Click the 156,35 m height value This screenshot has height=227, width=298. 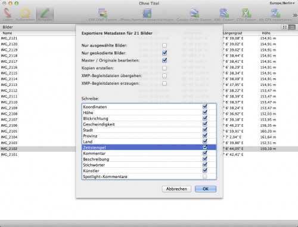[268, 125]
